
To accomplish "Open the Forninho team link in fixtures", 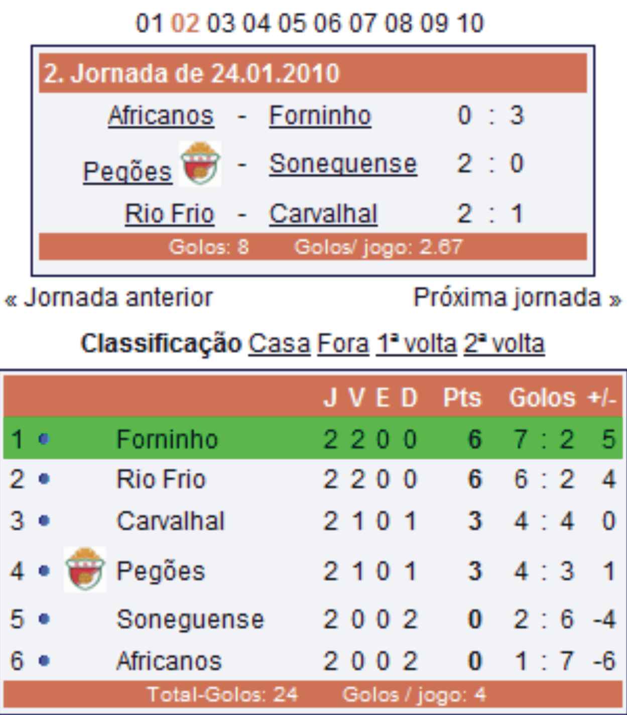I will 320,115.
